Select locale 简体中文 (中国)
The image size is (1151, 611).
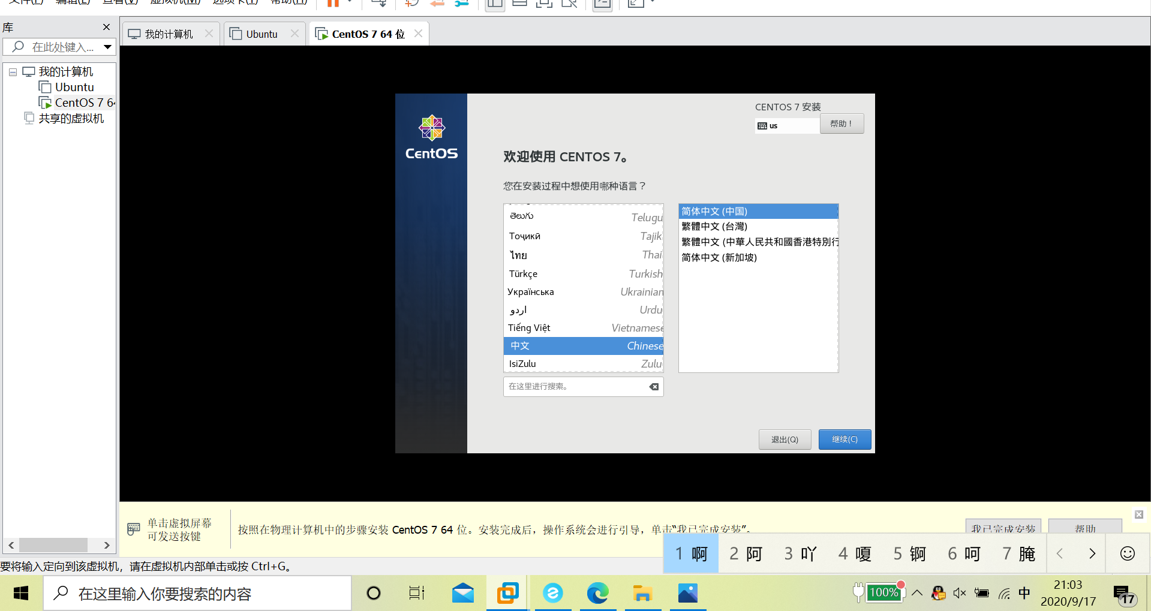[758, 211]
